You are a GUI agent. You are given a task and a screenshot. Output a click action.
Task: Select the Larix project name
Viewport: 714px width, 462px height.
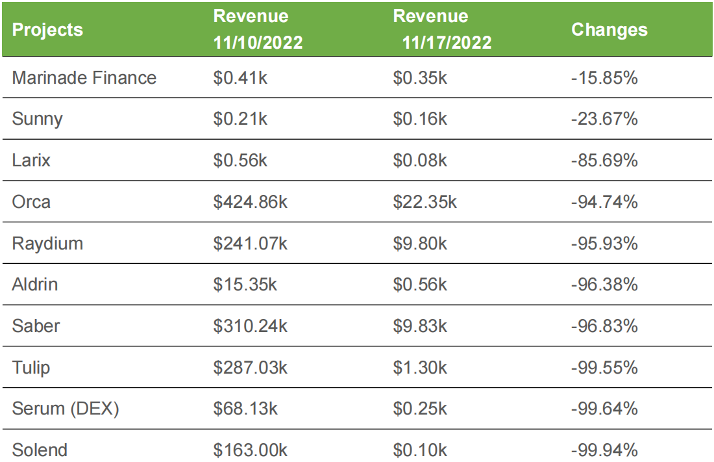coord(31,160)
